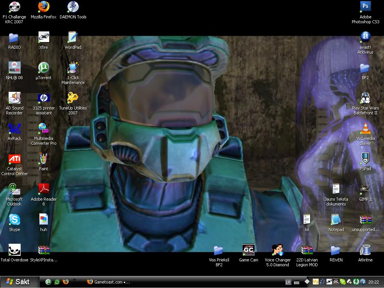Open the BF2 folder icon
Image resolution: width=384 pixels, height=288 pixels.
click(x=365, y=71)
